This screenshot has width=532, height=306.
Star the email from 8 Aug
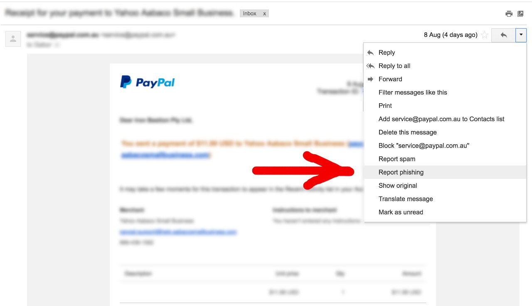coord(484,35)
